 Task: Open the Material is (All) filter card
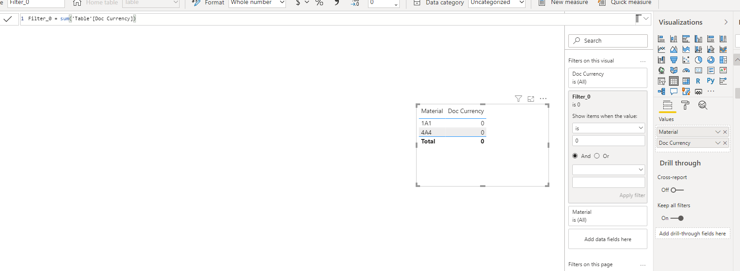tap(608, 216)
